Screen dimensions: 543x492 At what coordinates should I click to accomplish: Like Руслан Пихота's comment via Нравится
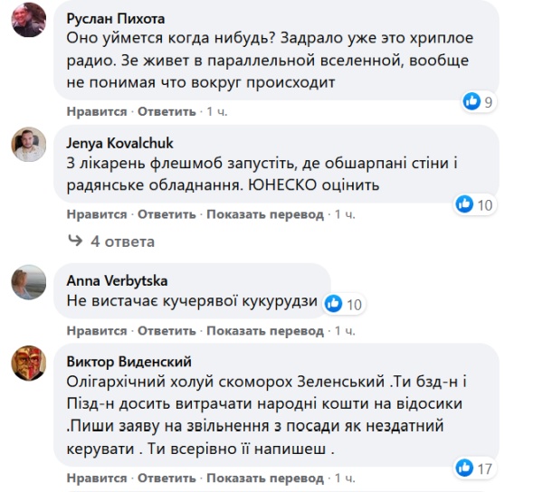[97, 111]
